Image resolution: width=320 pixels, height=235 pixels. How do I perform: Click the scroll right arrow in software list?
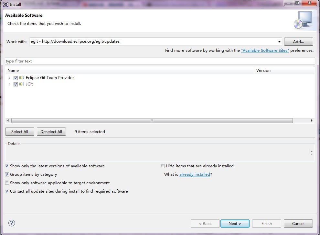(x=312, y=120)
